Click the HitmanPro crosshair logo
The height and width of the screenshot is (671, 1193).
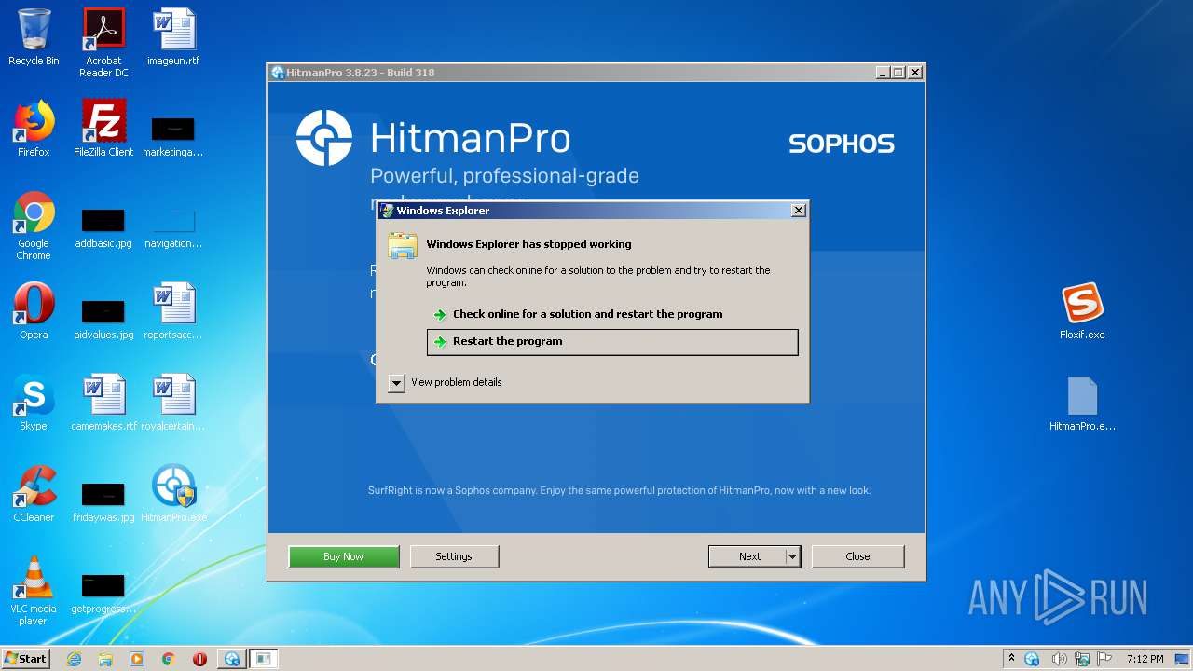[x=323, y=138]
